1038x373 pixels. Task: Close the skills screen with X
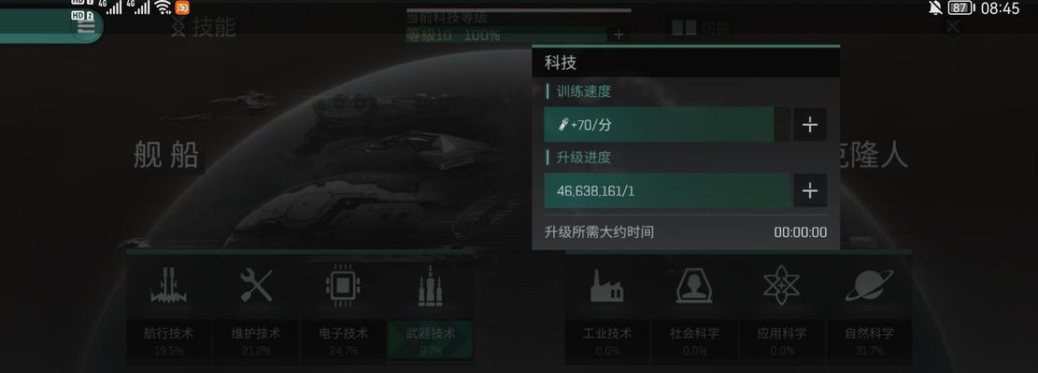pyautogui.click(x=953, y=27)
